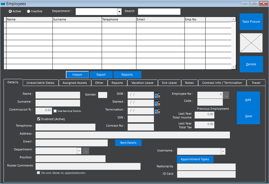Viewport: 269px width, 184px height.
Task: Open Appointment Types
Action: (195, 159)
